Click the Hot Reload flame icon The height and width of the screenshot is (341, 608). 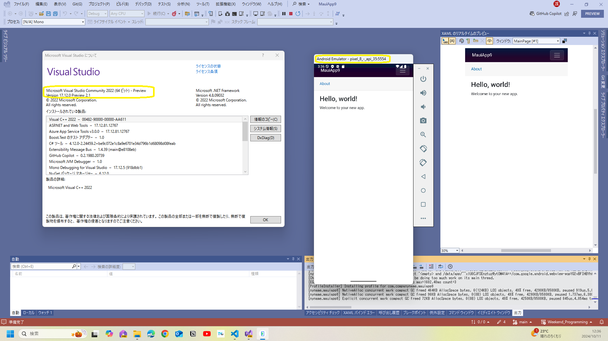tap(174, 14)
